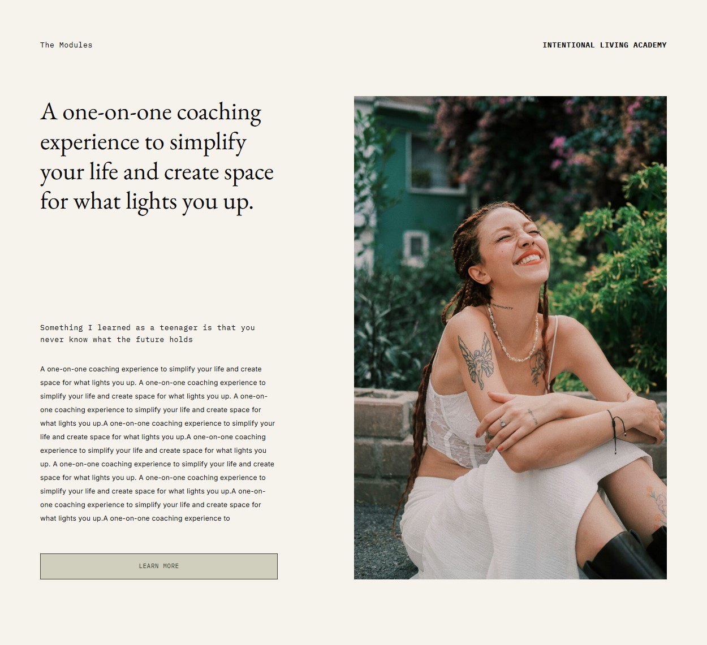Click "for what lights you up." headline line
This screenshot has height=645, width=707.
coord(147,202)
